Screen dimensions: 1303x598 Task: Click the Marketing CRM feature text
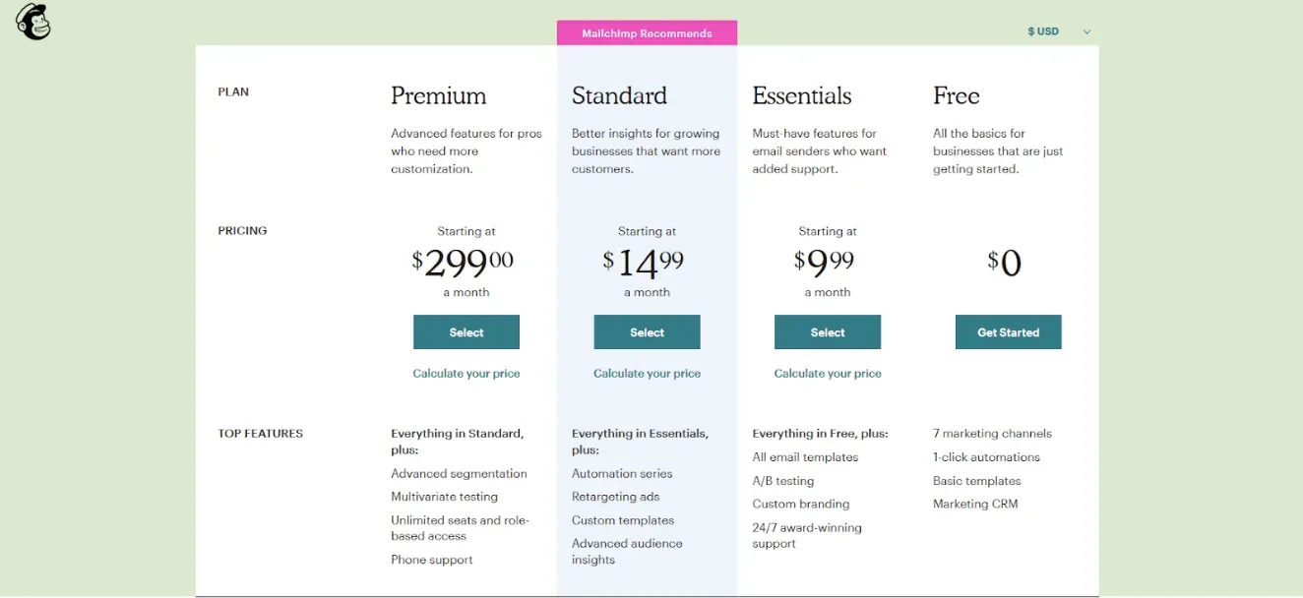coord(974,504)
